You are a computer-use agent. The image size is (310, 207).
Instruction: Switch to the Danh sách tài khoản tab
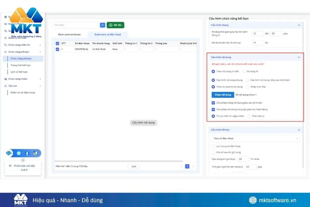[70, 34]
